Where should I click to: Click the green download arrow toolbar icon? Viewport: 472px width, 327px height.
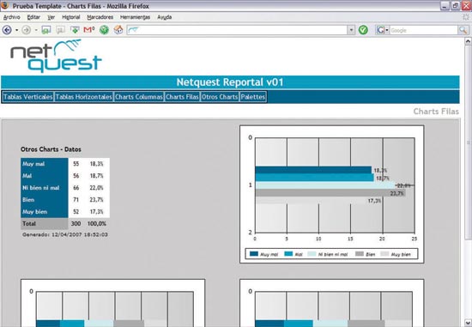tap(75, 29)
